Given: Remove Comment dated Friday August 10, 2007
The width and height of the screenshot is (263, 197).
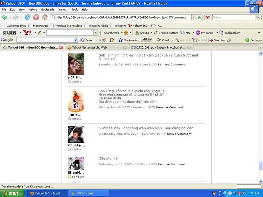Looking at the screenshot, I should pos(171,164).
